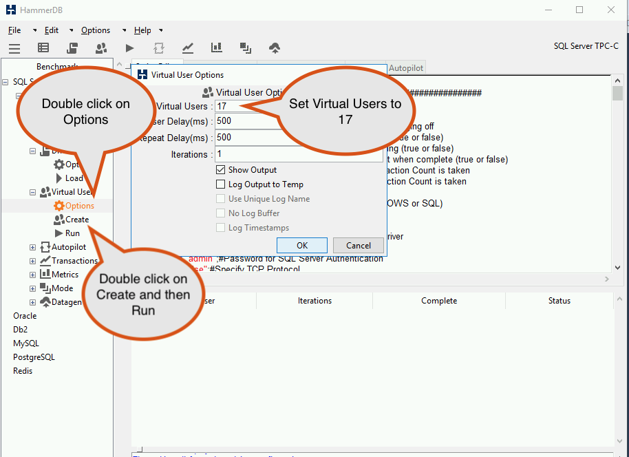
Task: Click the virtual users toolbar icon
Action: pyautogui.click(x=101, y=48)
